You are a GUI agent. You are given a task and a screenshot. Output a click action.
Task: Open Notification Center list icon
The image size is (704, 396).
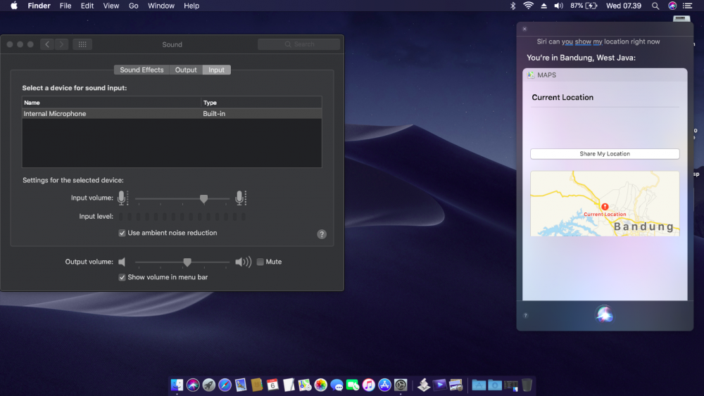687,6
